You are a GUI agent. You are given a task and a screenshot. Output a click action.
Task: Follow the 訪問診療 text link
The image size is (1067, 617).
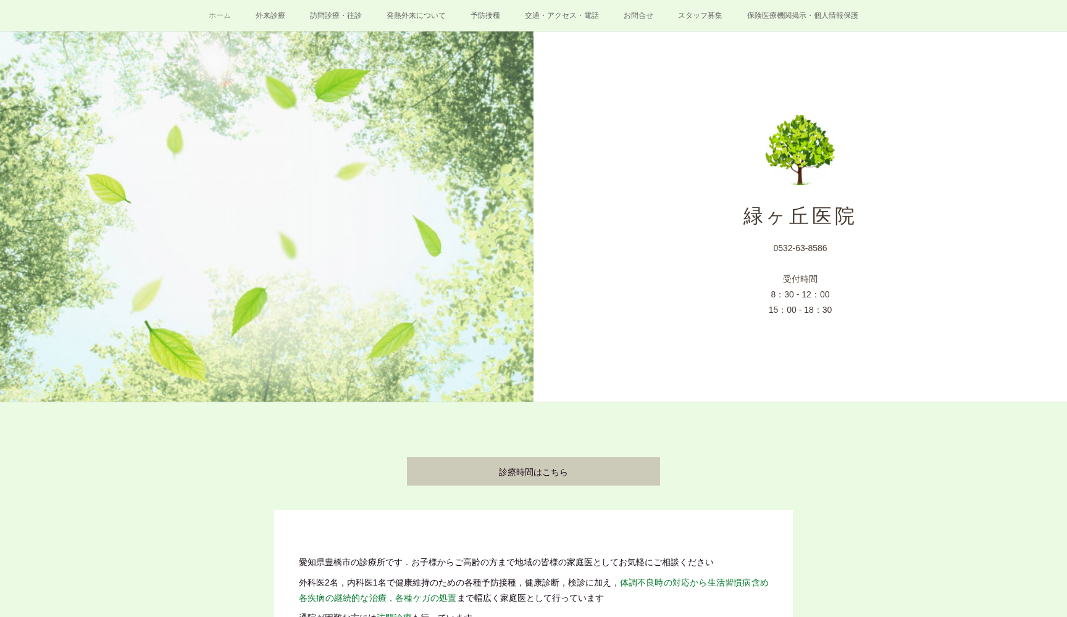click(x=393, y=615)
